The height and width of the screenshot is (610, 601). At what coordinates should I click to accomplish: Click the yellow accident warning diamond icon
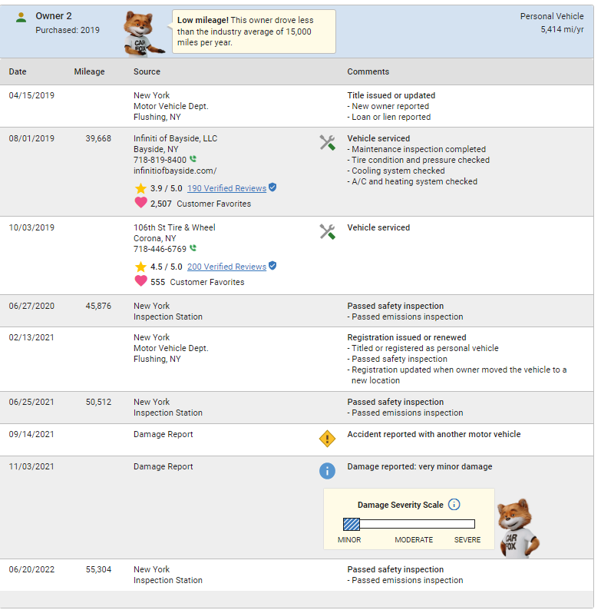(x=327, y=439)
